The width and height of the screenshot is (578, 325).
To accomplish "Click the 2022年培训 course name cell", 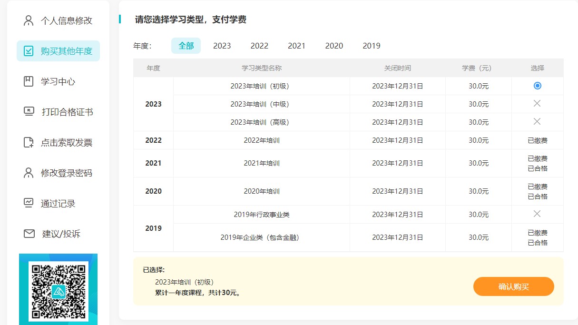I will click(261, 140).
